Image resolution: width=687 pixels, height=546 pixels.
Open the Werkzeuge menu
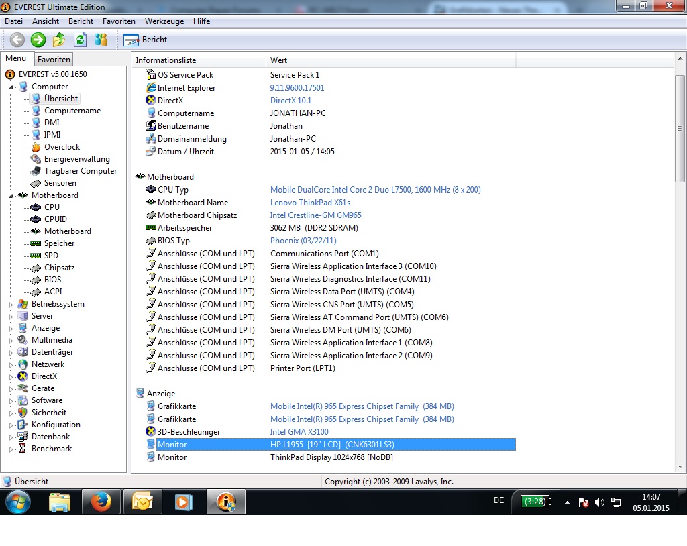[x=164, y=21]
